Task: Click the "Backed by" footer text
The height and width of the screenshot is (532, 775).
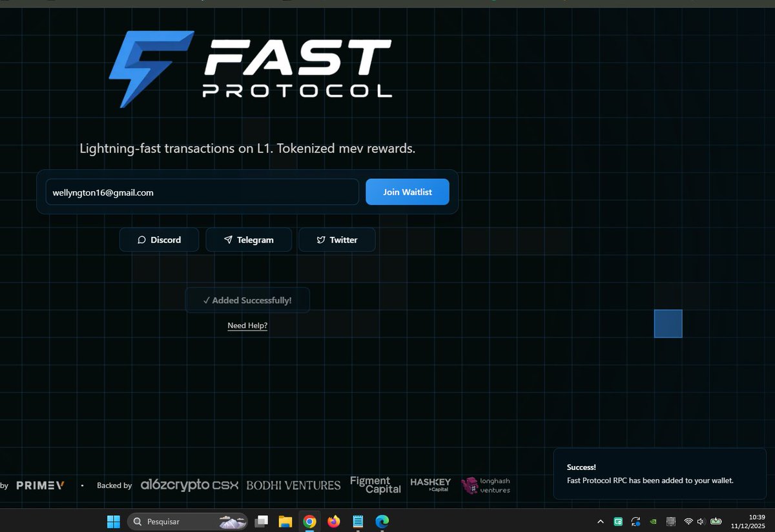Action: pyautogui.click(x=114, y=486)
